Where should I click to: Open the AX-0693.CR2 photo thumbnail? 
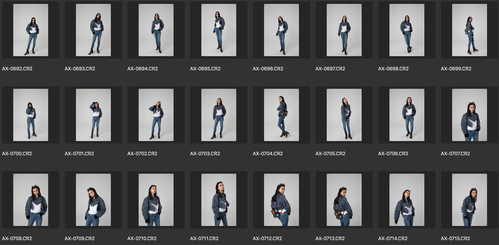tap(93, 30)
